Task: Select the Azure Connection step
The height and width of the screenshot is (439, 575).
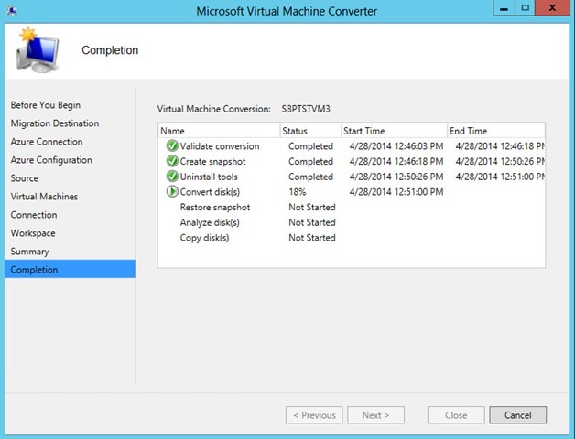Action: click(x=47, y=142)
